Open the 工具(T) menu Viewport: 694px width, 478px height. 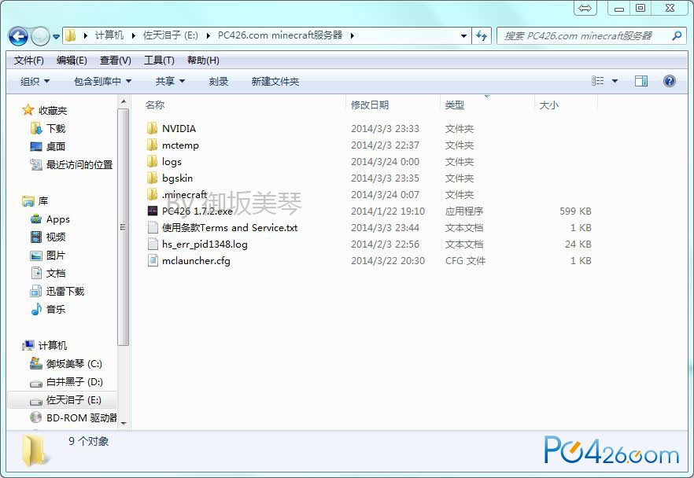[x=159, y=60]
